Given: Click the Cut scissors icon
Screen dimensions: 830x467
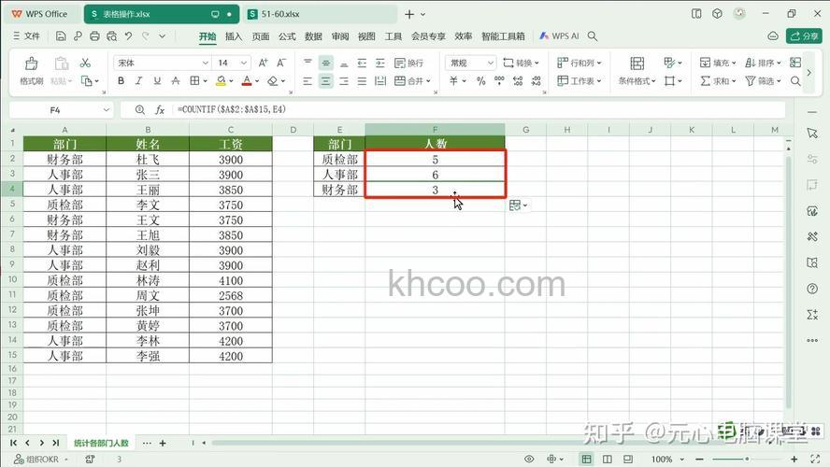Looking at the screenshot, I should click(x=85, y=63).
